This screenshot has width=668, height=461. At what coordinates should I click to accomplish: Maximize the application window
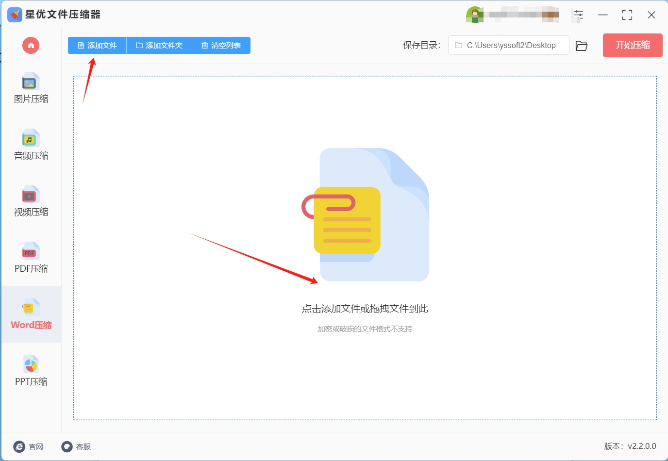(x=627, y=15)
